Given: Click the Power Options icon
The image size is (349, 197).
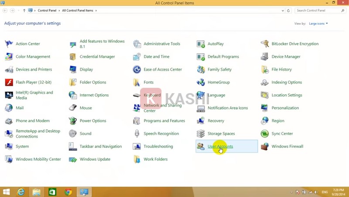Looking at the screenshot, I should point(73,121).
